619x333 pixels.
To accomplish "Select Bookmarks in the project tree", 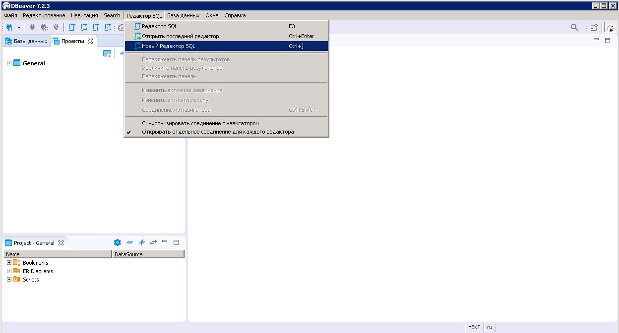I will pos(35,263).
